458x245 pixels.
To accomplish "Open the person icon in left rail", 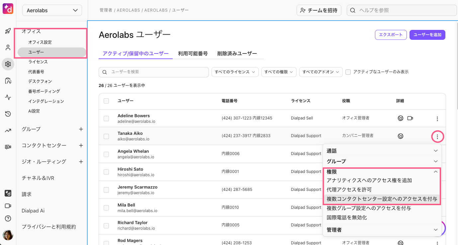I will (x=8, y=47).
